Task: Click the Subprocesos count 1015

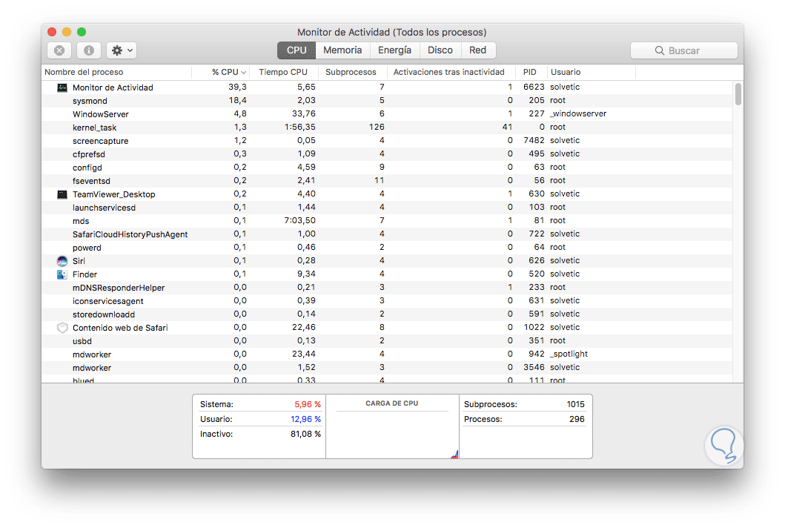Action: tap(575, 404)
